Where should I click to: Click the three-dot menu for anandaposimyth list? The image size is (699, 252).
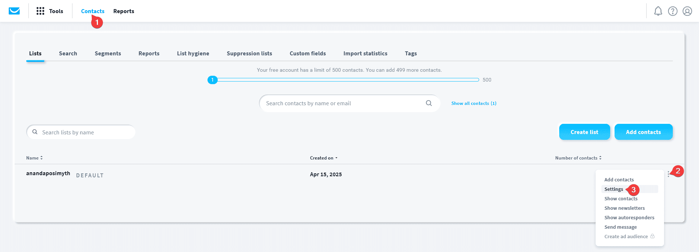(668, 174)
